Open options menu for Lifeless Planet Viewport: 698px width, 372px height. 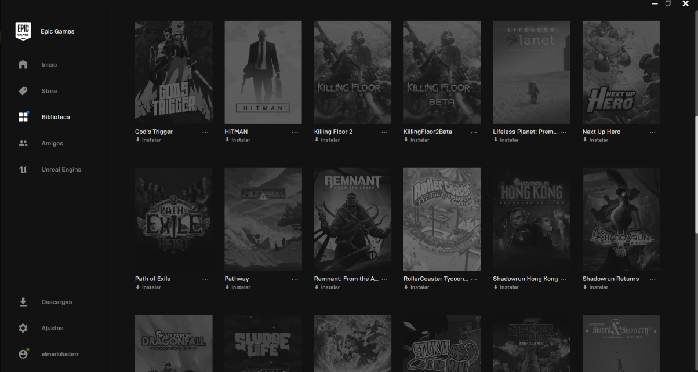[564, 132]
